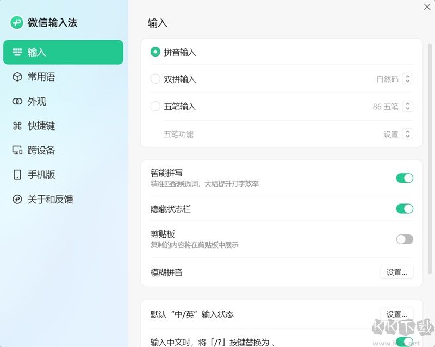Enable the 剪贴板 switch
Viewport: 435px width, 347px height.
pyautogui.click(x=405, y=239)
